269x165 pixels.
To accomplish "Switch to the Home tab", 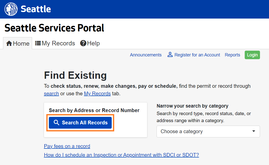I will click(x=18, y=43).
